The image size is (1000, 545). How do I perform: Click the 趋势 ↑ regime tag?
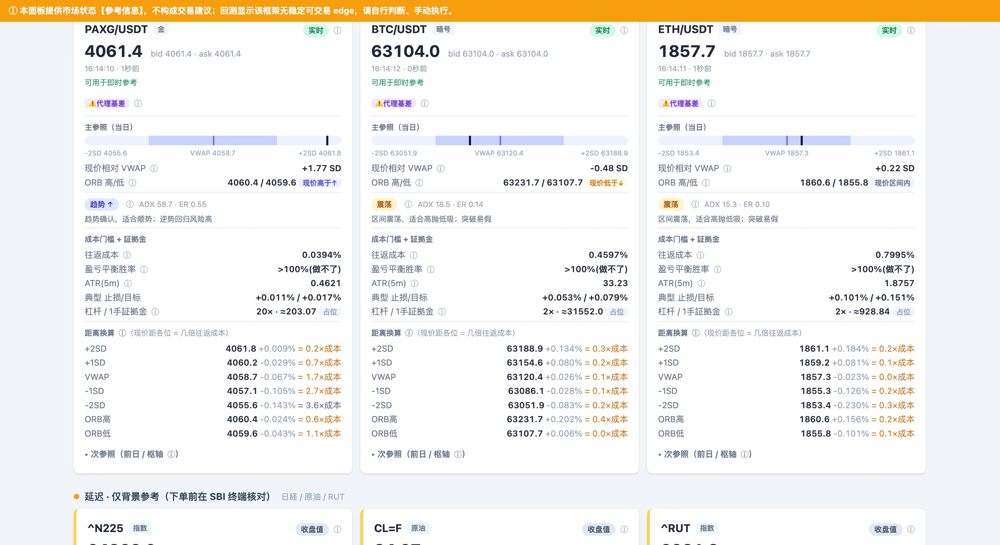coord(101,204)
